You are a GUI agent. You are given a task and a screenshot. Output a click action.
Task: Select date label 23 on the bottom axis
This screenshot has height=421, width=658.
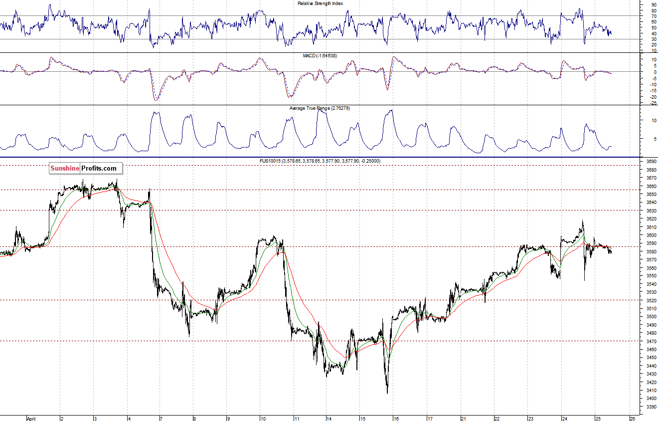pos(531,418)
